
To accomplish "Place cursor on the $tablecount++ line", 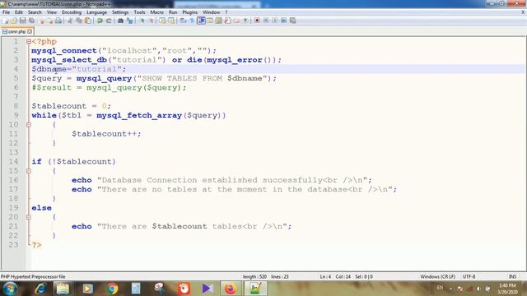I will [106, 134].
